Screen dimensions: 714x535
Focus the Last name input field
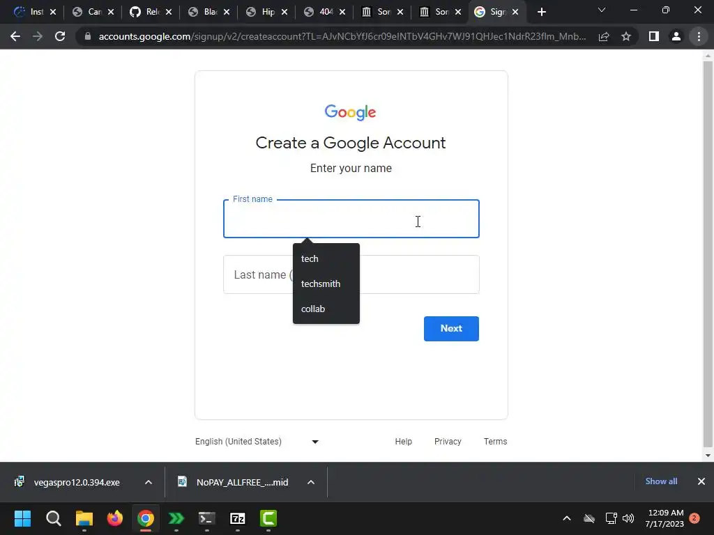click(x=351, y=274)
